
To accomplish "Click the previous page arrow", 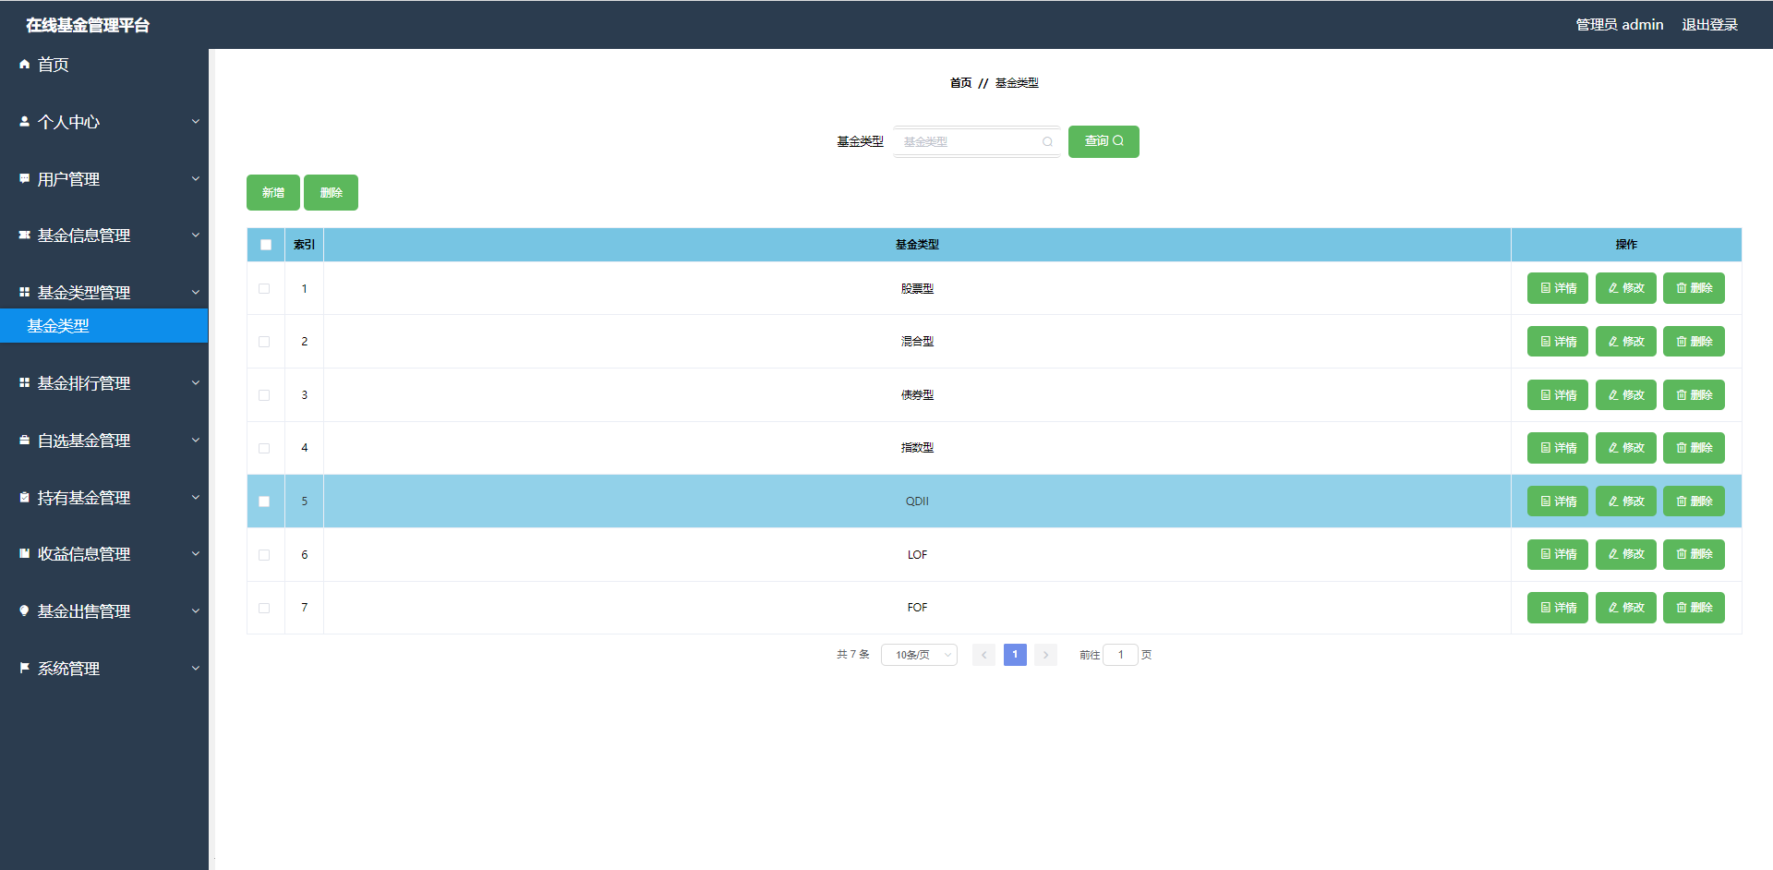I will coord(983,655).
